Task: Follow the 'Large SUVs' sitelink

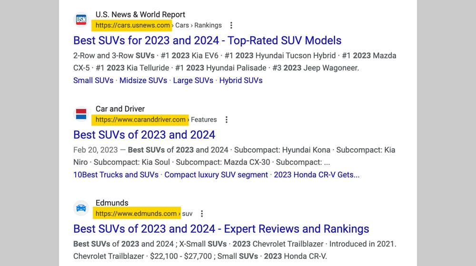Action: coord(193,80)
